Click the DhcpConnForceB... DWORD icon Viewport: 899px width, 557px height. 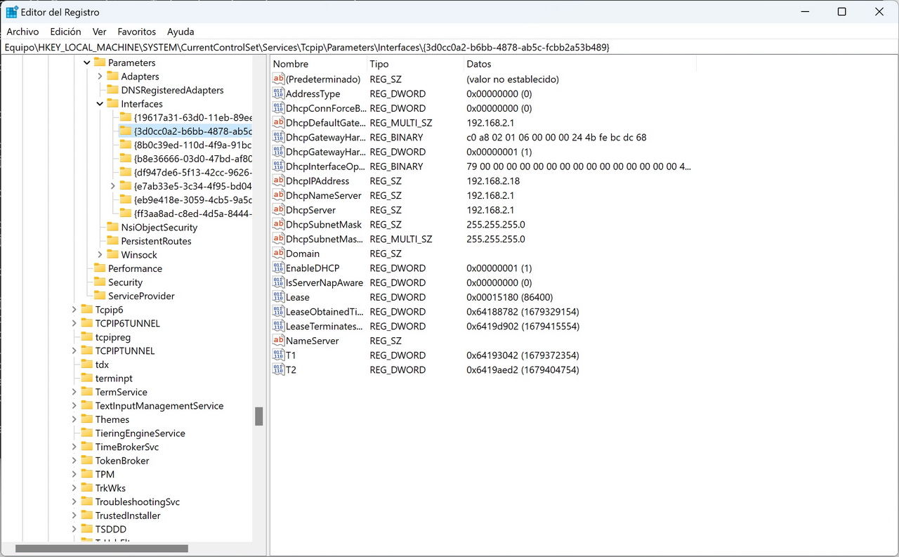click(x=278, y=109)
